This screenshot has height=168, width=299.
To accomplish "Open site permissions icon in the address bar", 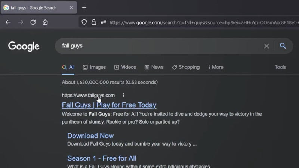I will (104, 22).
